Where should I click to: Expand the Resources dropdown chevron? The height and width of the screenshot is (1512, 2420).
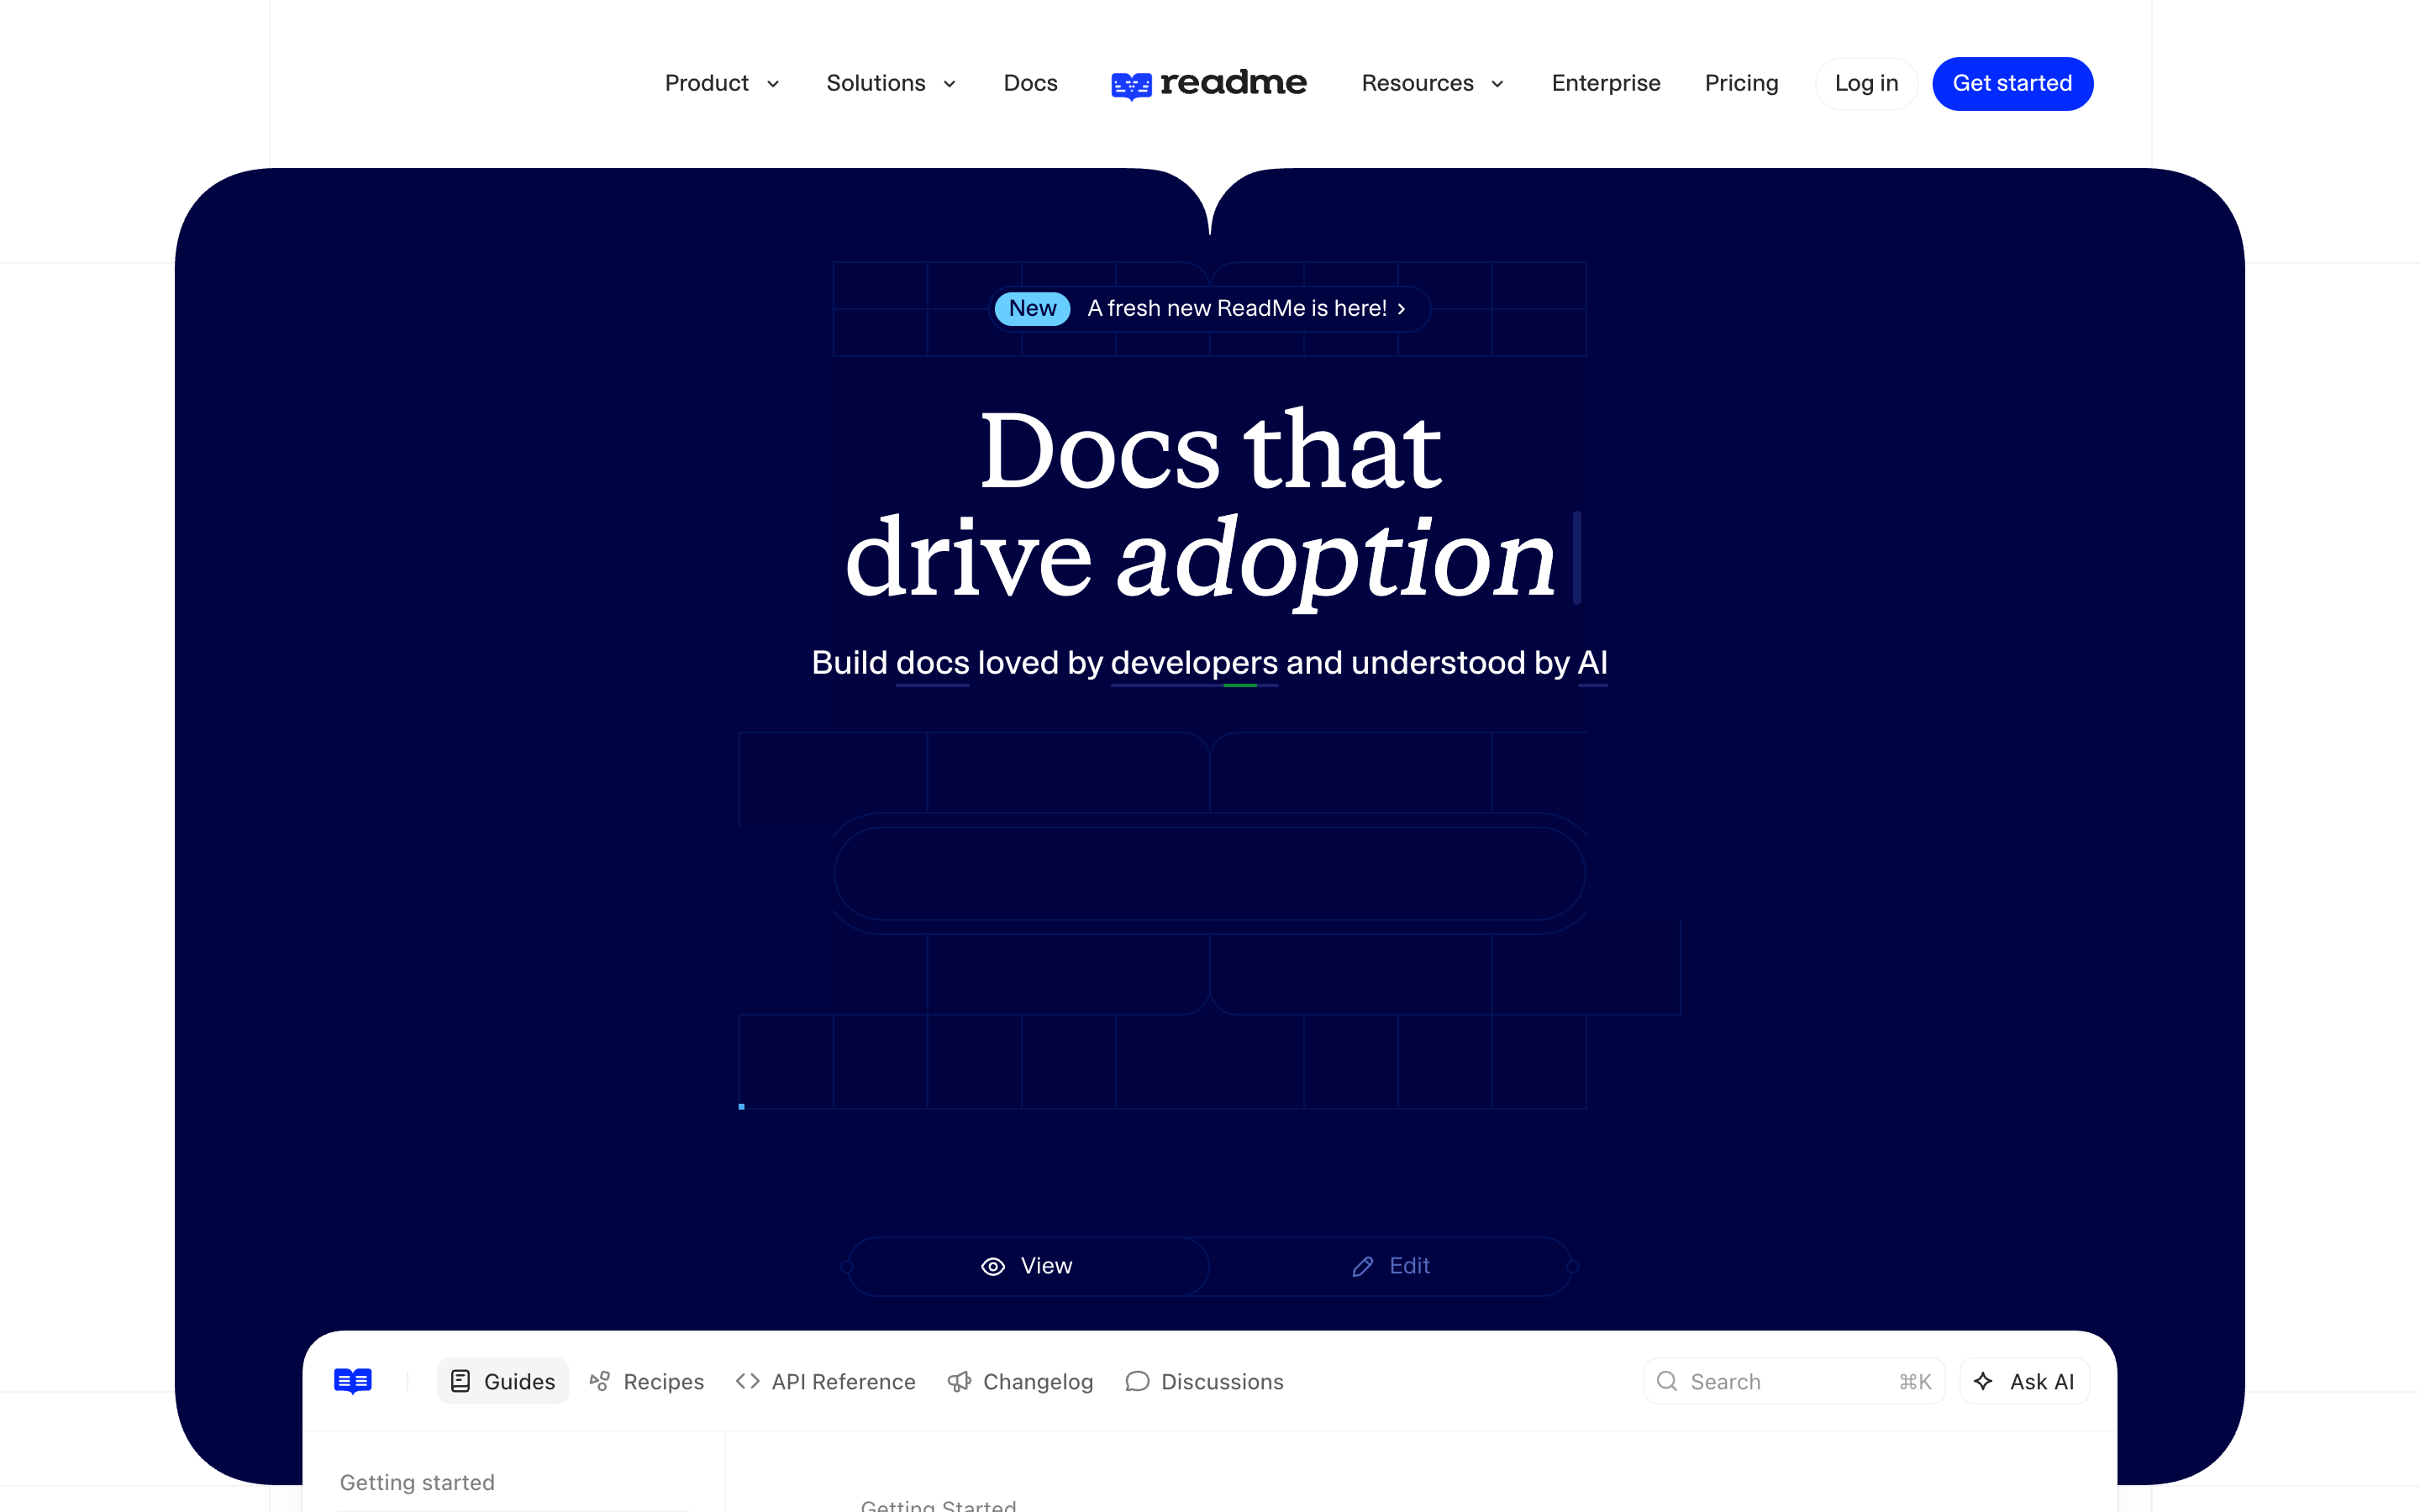point(1498,84)
